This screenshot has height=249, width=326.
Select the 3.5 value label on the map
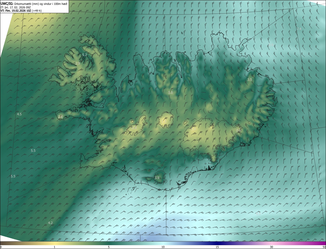[x=250, y=80]
